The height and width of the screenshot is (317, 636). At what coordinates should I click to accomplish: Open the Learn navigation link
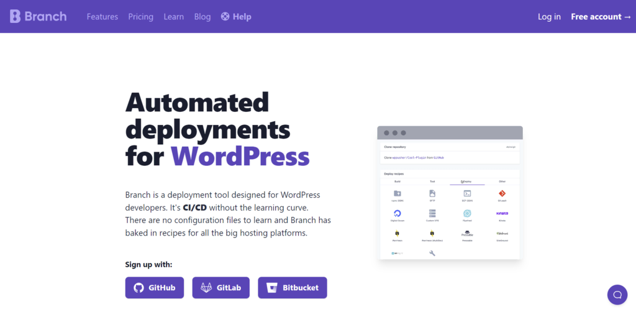pos(174,17)
